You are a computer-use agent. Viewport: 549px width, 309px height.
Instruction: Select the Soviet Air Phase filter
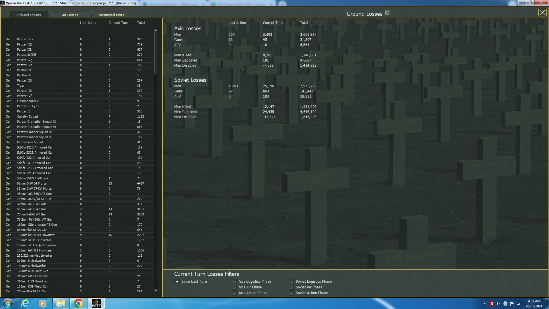pyautogui.click(x=291, y=287)
